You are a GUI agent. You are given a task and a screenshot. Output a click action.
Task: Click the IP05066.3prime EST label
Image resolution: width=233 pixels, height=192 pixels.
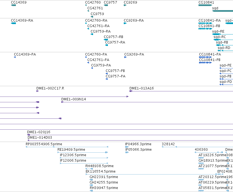(139, 150)
